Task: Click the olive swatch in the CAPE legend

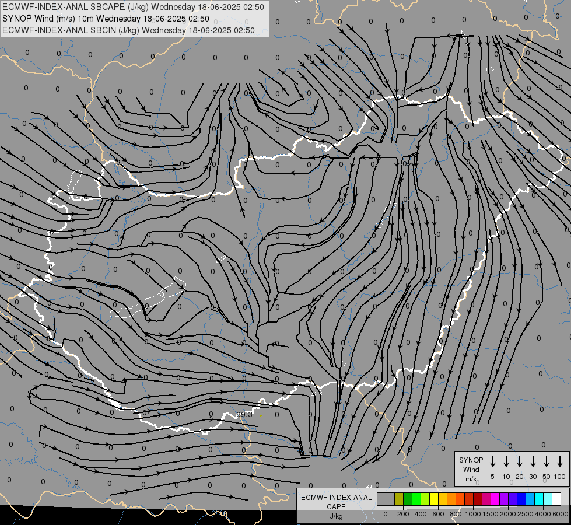Action: (399, 499)
